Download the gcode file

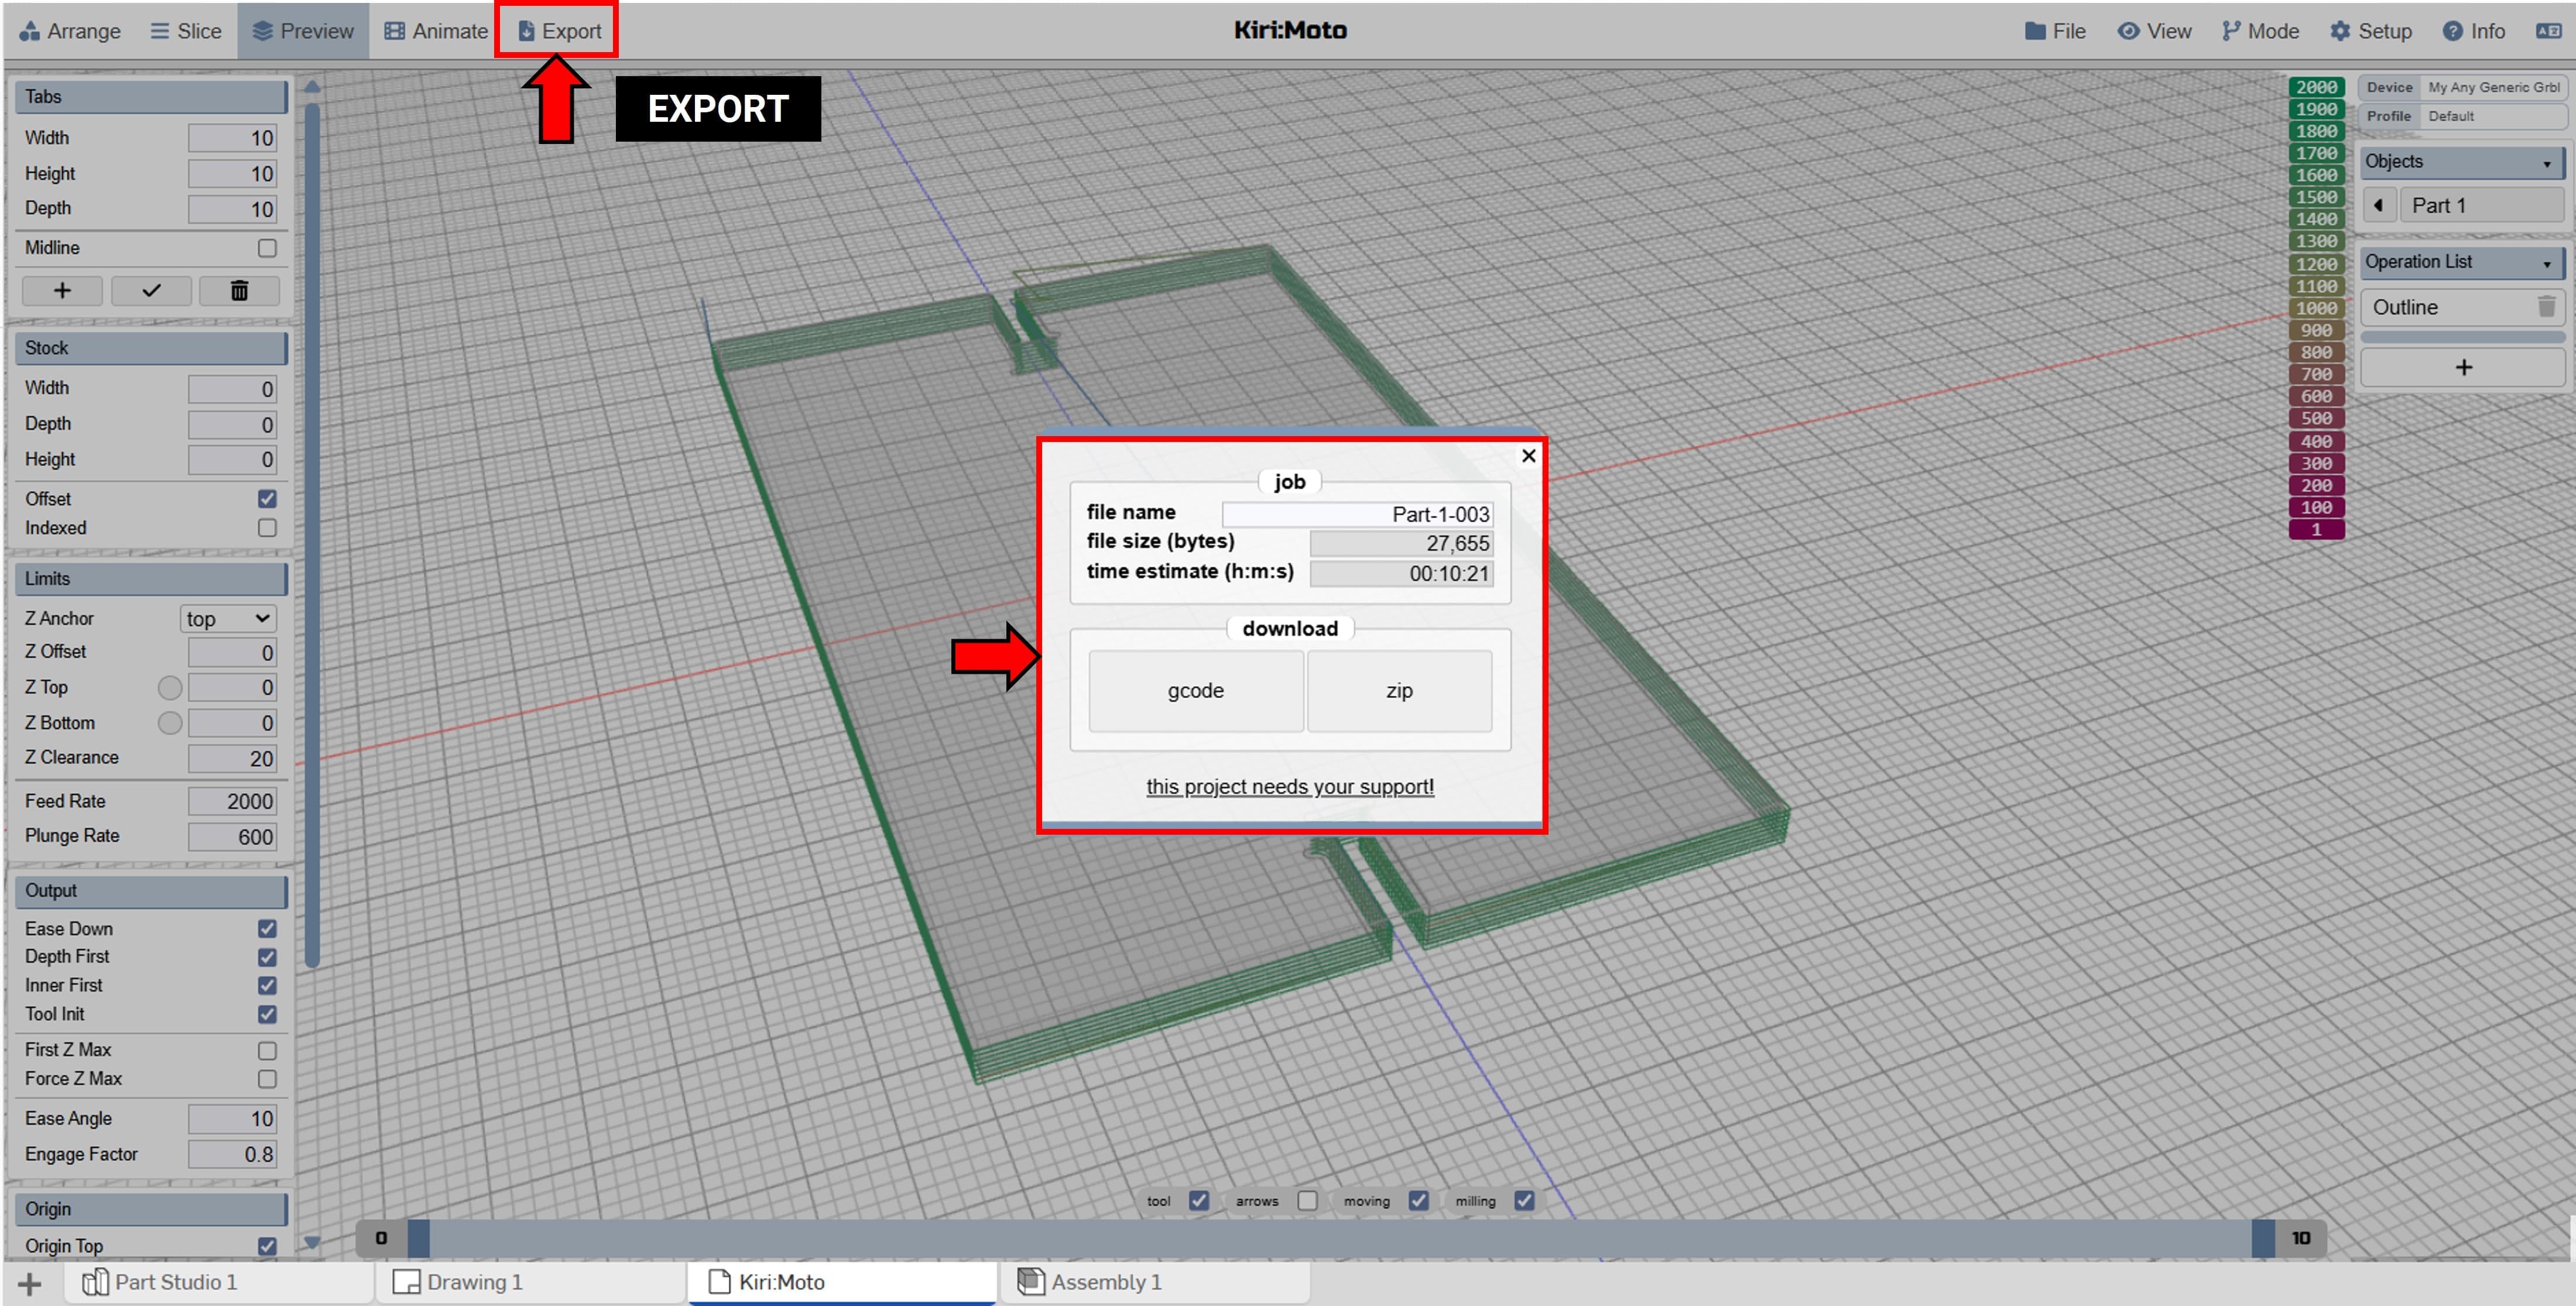[1195, 690]
